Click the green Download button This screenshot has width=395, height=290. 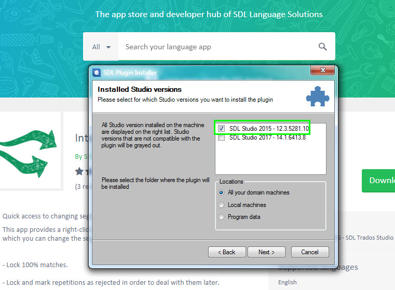click(379, 181)
